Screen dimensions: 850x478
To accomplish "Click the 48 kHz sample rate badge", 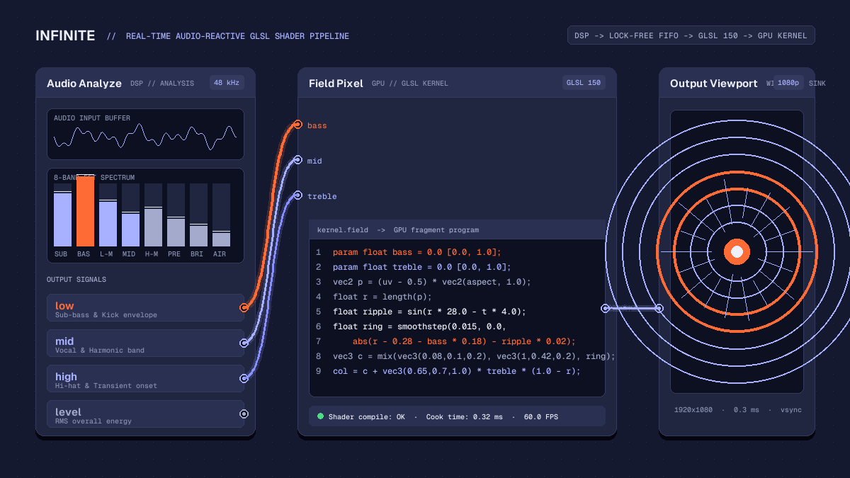I will [227, 83].
